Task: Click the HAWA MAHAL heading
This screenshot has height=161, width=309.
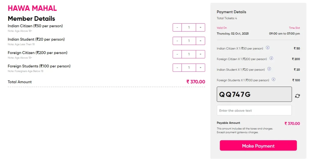Action: coord(32,8)
